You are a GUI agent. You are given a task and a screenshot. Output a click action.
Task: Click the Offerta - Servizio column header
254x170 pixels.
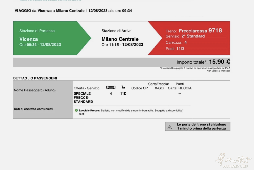(x=86, y=88)
